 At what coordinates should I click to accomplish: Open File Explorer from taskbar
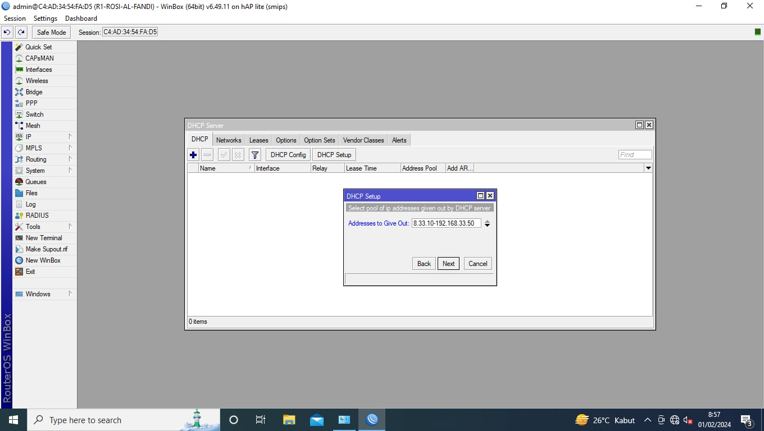click(289, 420)
